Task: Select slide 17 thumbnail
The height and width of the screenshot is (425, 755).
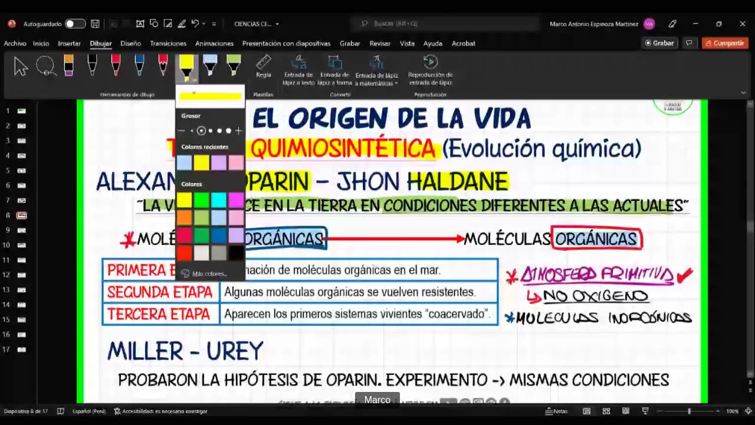Action: [x=22, y=349]
